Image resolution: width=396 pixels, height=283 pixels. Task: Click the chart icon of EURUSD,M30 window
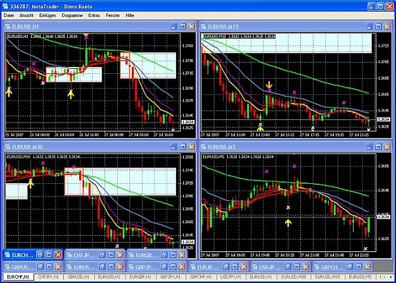[8, 147]
